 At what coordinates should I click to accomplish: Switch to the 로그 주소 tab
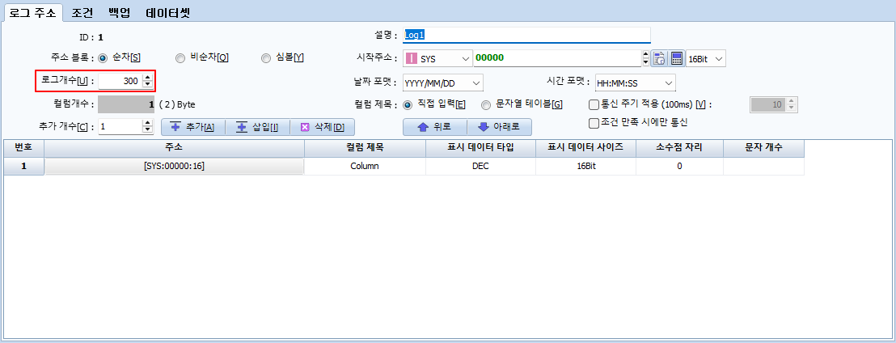(33, 13)
